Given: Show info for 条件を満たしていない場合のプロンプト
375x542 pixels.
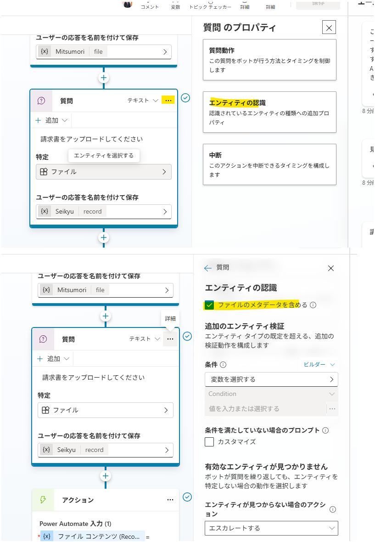Looking at the screenshot, I should tap(325, 430).
